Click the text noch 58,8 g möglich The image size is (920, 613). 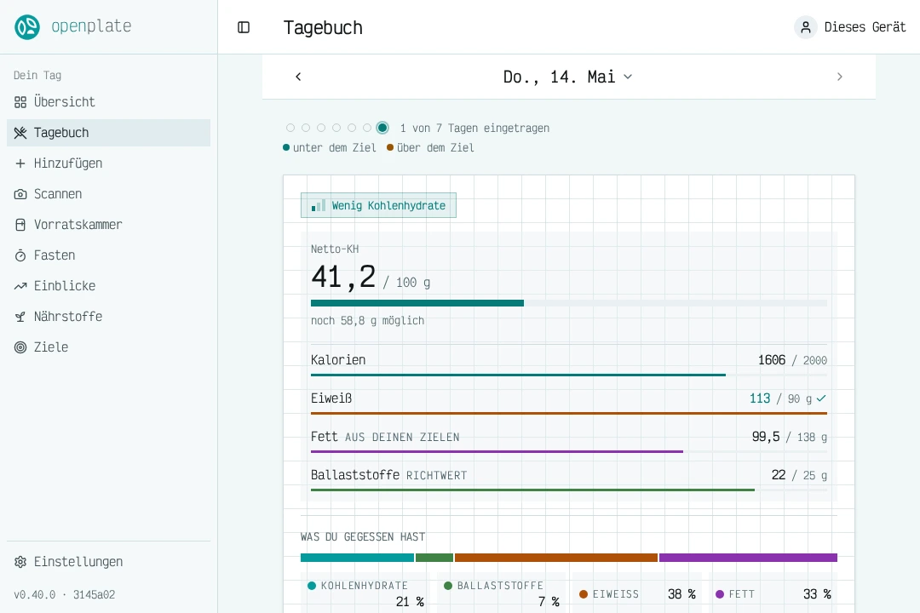(x=367, y=321)
